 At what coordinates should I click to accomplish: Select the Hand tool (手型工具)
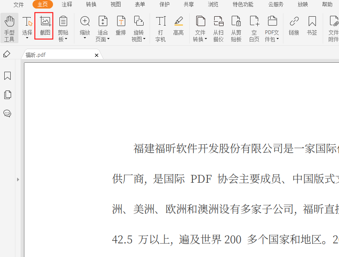pos(9,28)
